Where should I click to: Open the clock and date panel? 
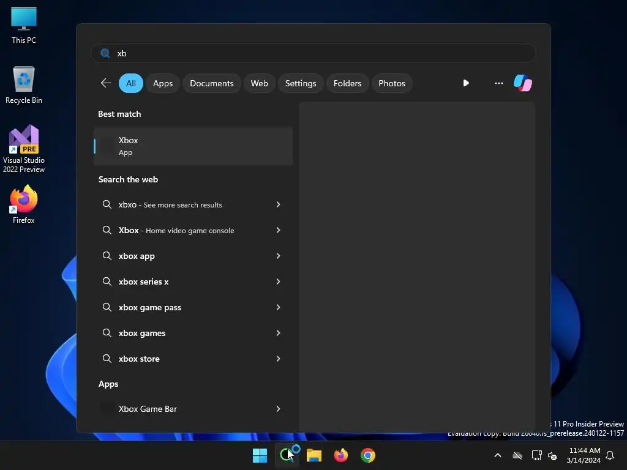click(x=584, y=455)
